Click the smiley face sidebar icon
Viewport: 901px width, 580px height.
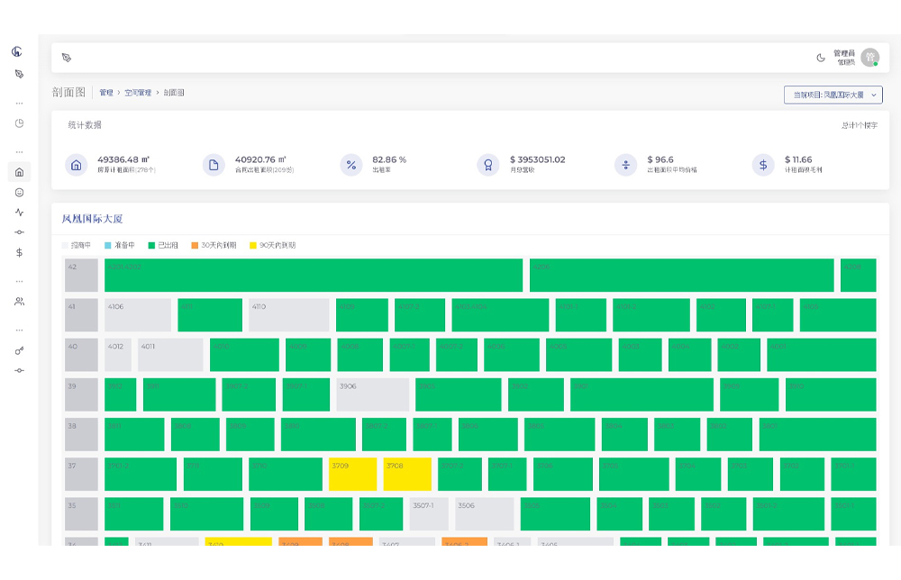point(19,193)
